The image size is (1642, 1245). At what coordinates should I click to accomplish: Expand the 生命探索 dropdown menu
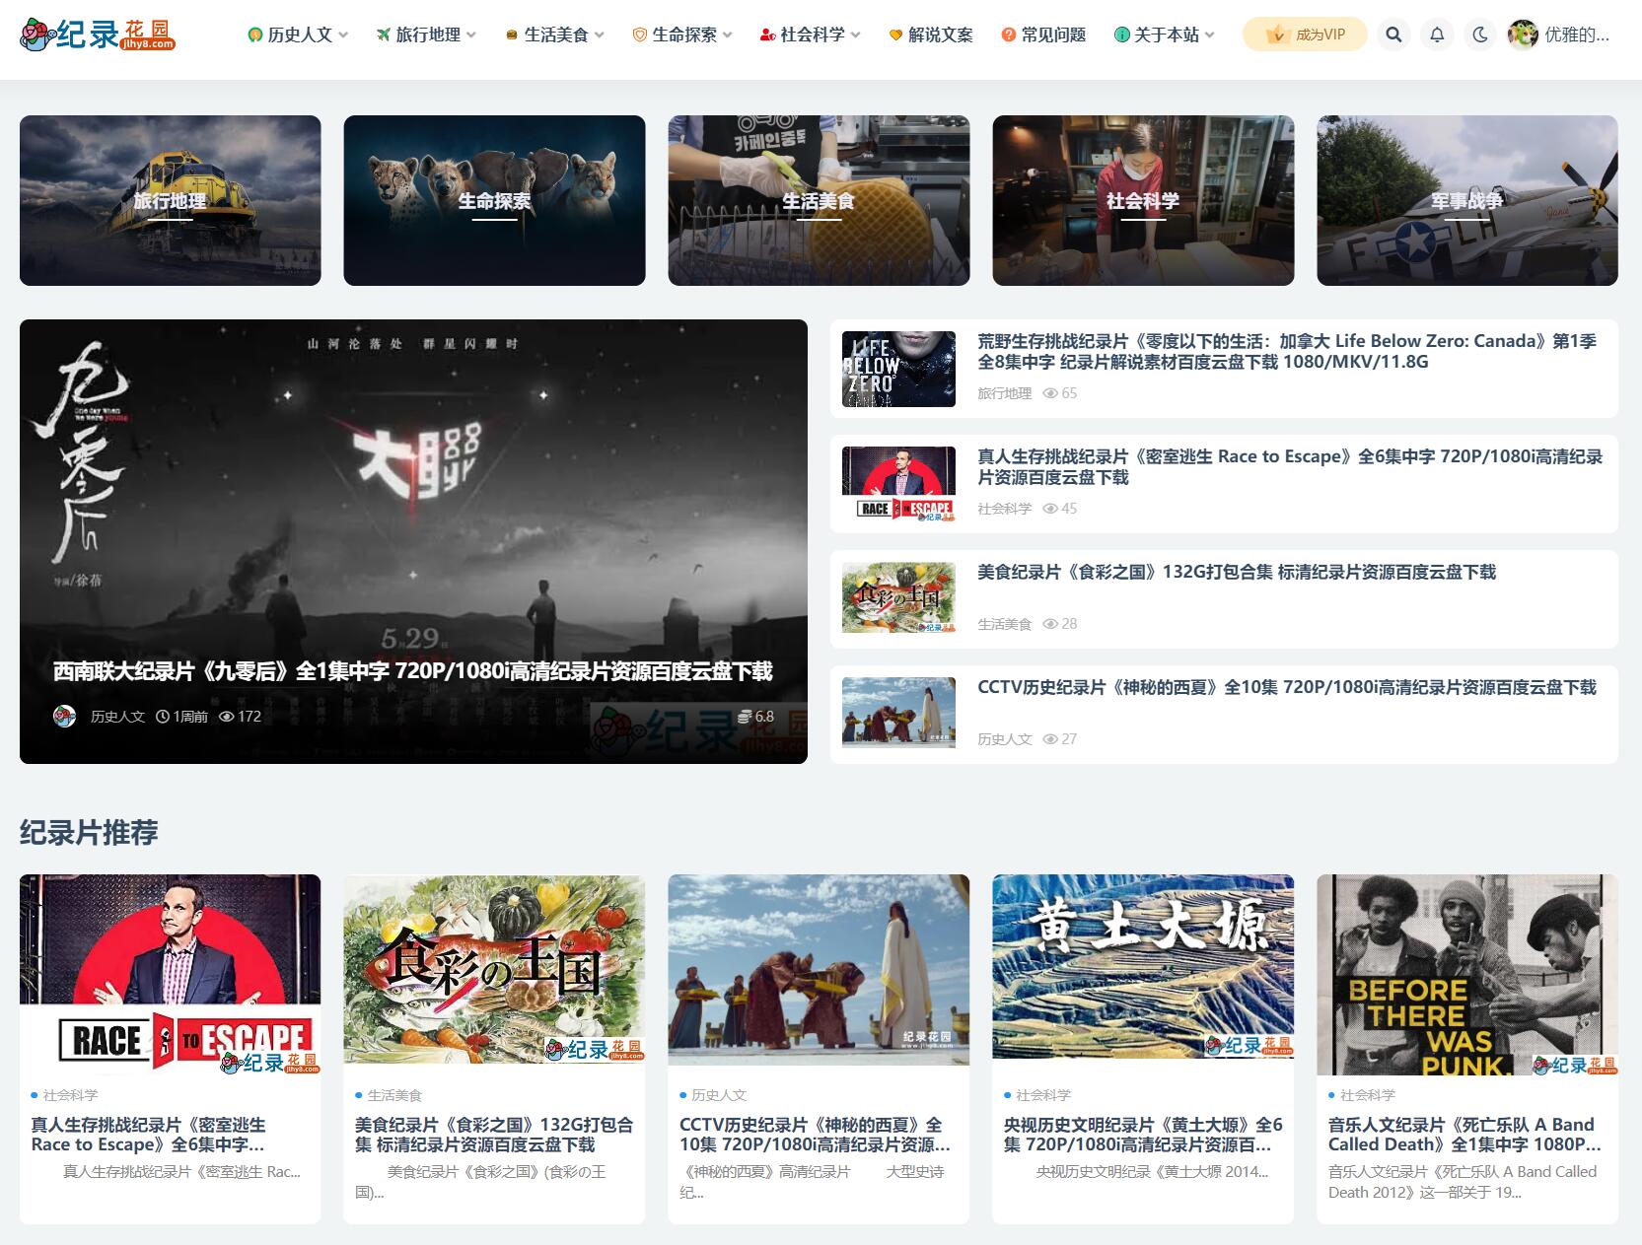click(682, 35)
